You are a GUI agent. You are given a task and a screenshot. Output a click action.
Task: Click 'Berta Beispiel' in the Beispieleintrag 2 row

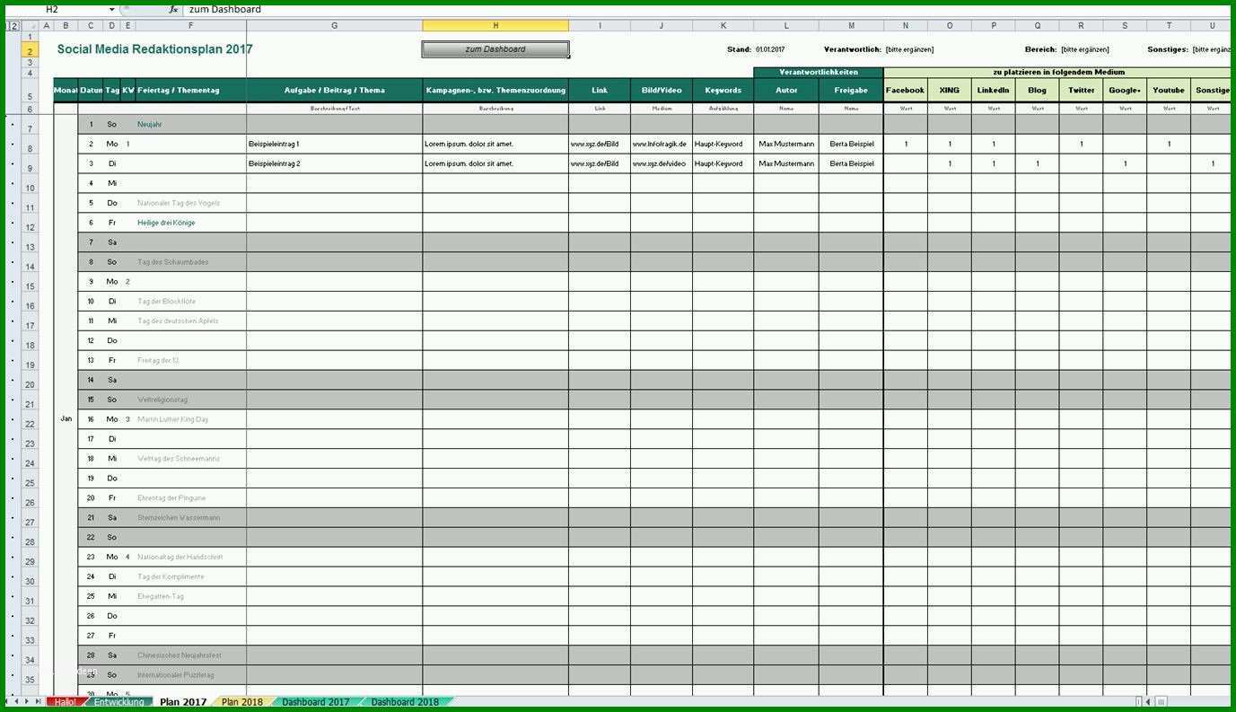tap(851, 163)
